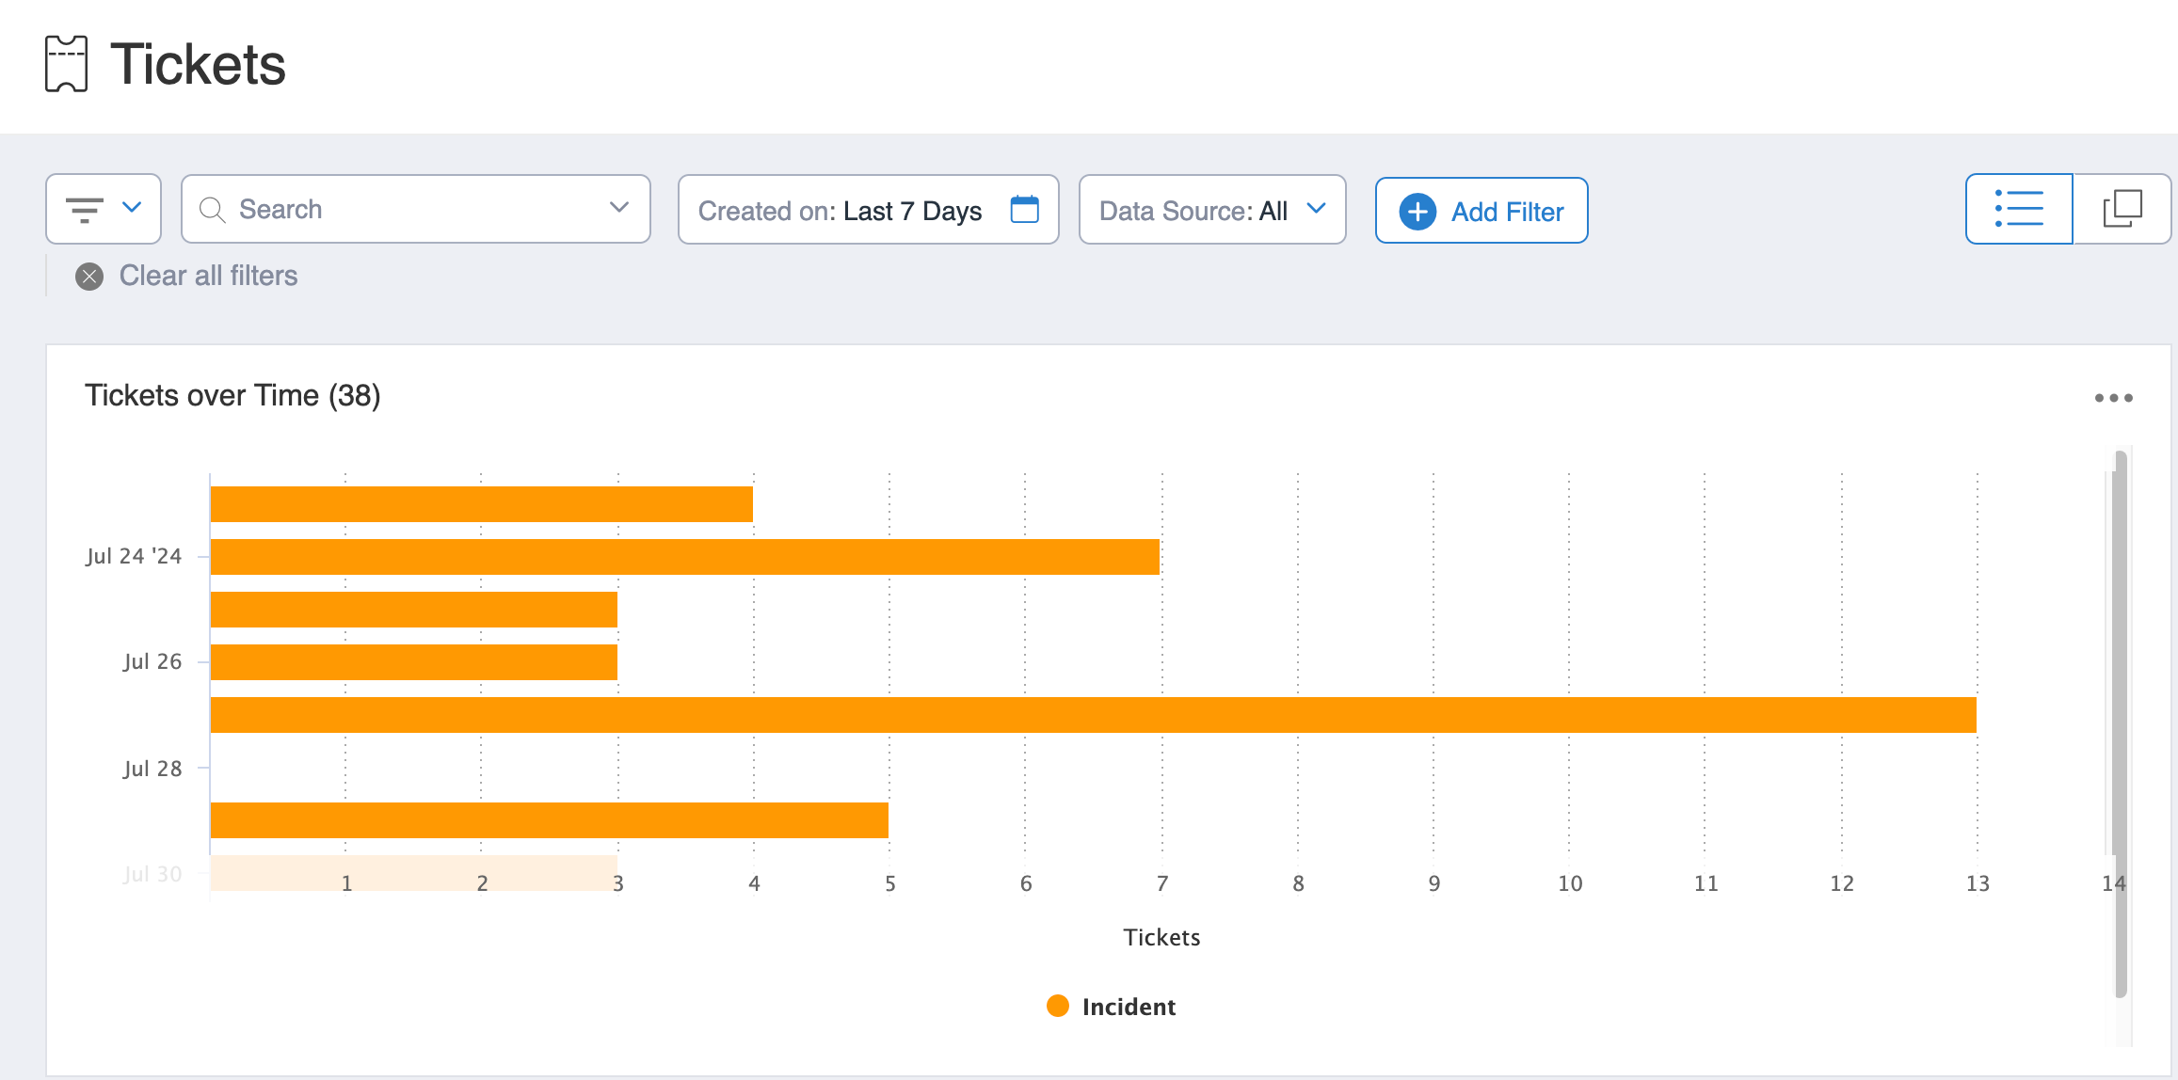Click the Tickets page icon
The width and height of the screenshot is (2178, 1080).
(66, 64)
